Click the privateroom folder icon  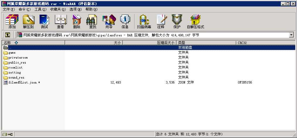[6, 57]
